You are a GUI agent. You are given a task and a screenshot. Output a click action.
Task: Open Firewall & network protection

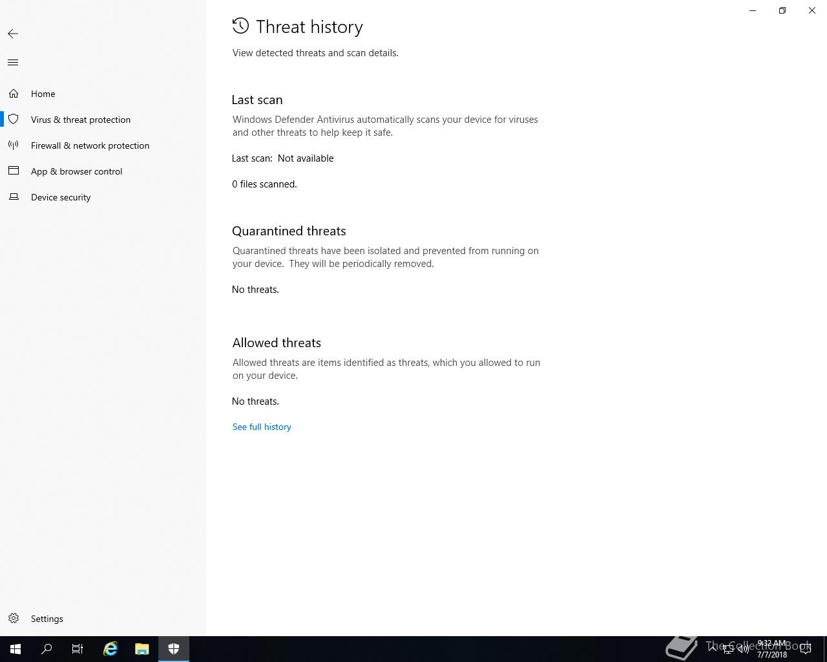[90, 145]
